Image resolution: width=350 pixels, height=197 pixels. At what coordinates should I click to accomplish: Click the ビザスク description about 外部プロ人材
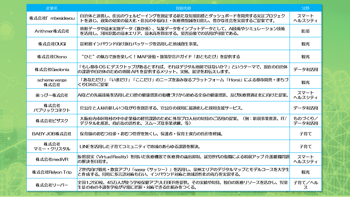click(x=183, y=121)
